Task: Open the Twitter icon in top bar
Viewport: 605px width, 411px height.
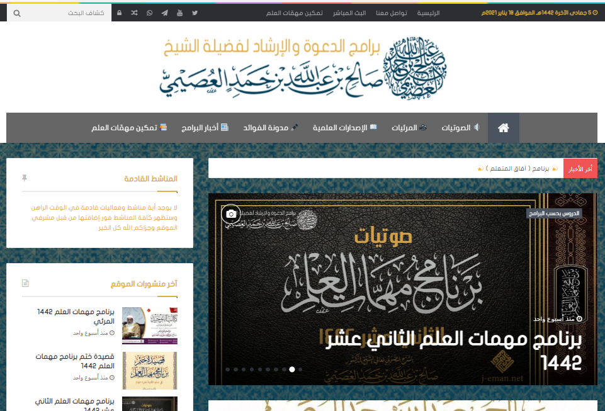Action: (195, 13)
